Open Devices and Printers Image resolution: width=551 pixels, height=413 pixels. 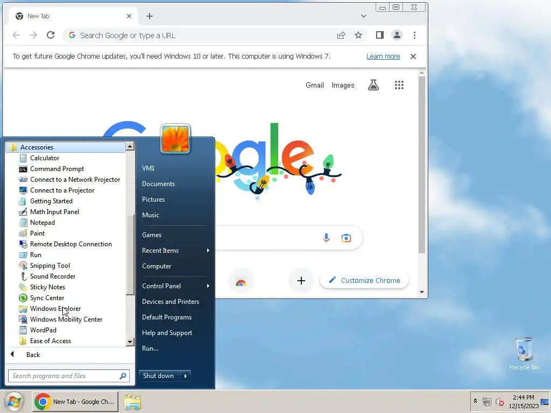coord(171,302)
